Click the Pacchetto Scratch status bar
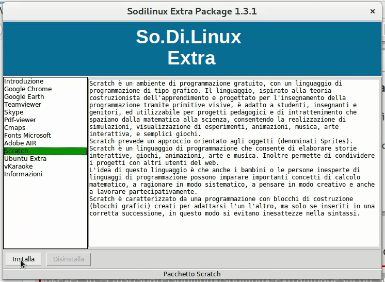This screenshot has height=282, width=385. click(x=192, y=274)
